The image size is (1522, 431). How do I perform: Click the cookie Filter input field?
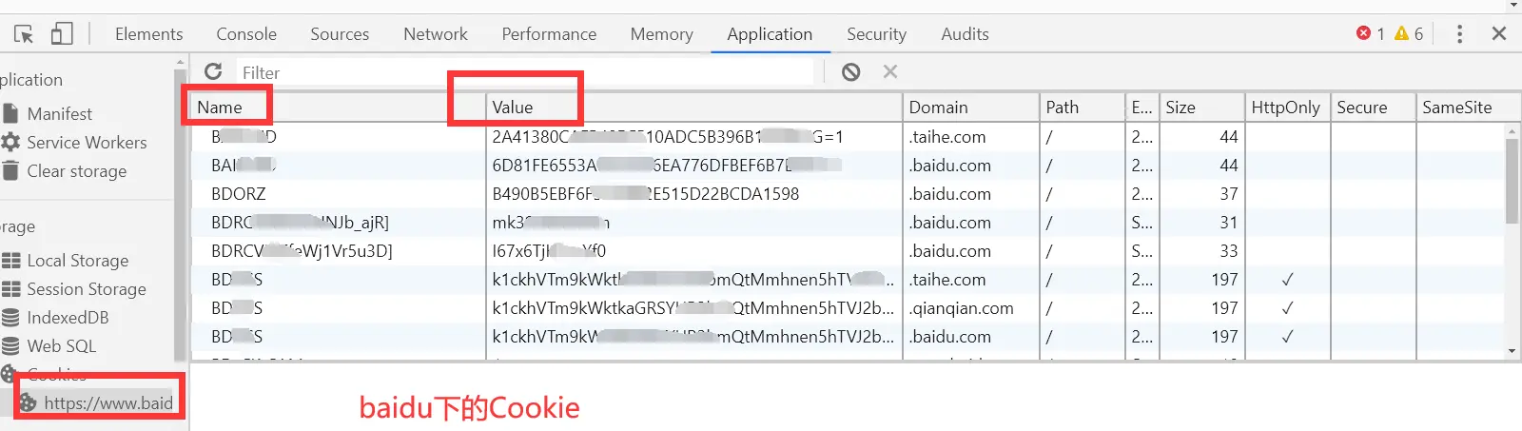[x=523, y=72]
